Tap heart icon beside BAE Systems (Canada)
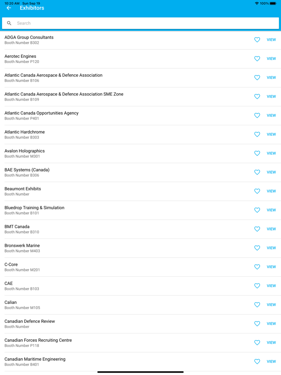 (x=257, y=172)
